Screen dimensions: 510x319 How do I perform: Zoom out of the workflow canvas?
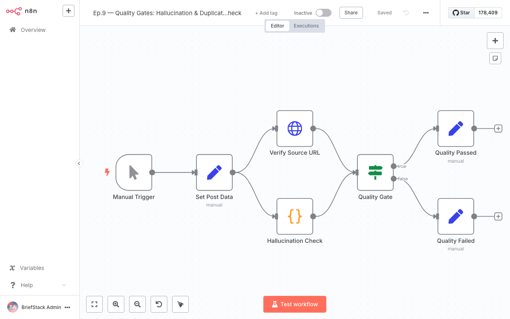coord(137,304)
